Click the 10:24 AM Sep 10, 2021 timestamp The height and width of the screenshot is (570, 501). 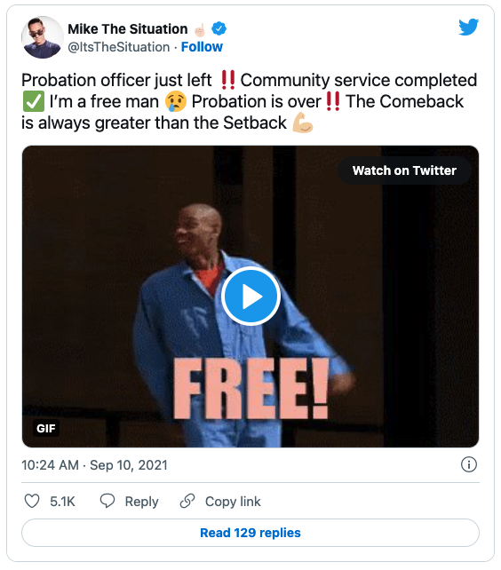[94, 465]
